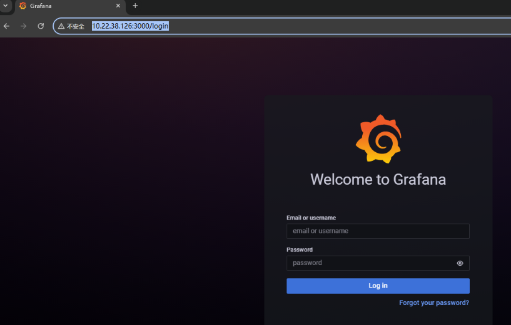511x325 pixels.
Task: Click the Welcome to Grafana heading
Action: [x=378, y=180]
